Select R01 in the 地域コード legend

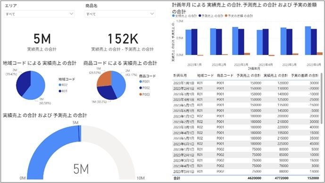point(63,91)
